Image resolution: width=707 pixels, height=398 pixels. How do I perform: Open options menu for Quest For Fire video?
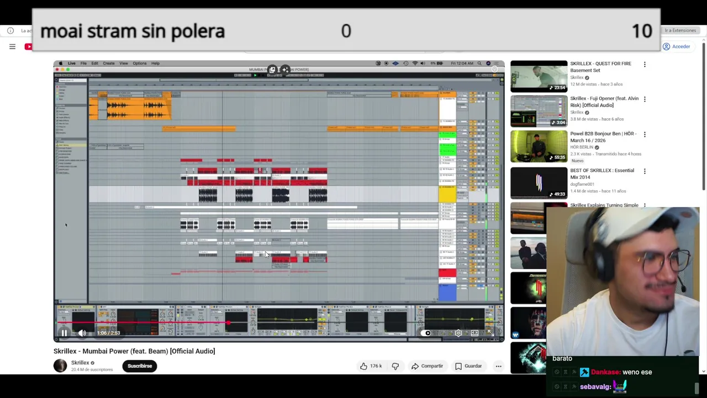tap(645, 64)
